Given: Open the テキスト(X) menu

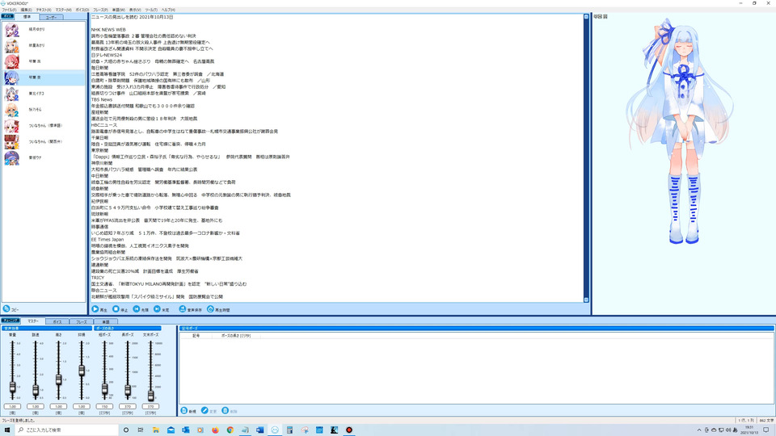Looking at the screenshot, I should (44, 10).
